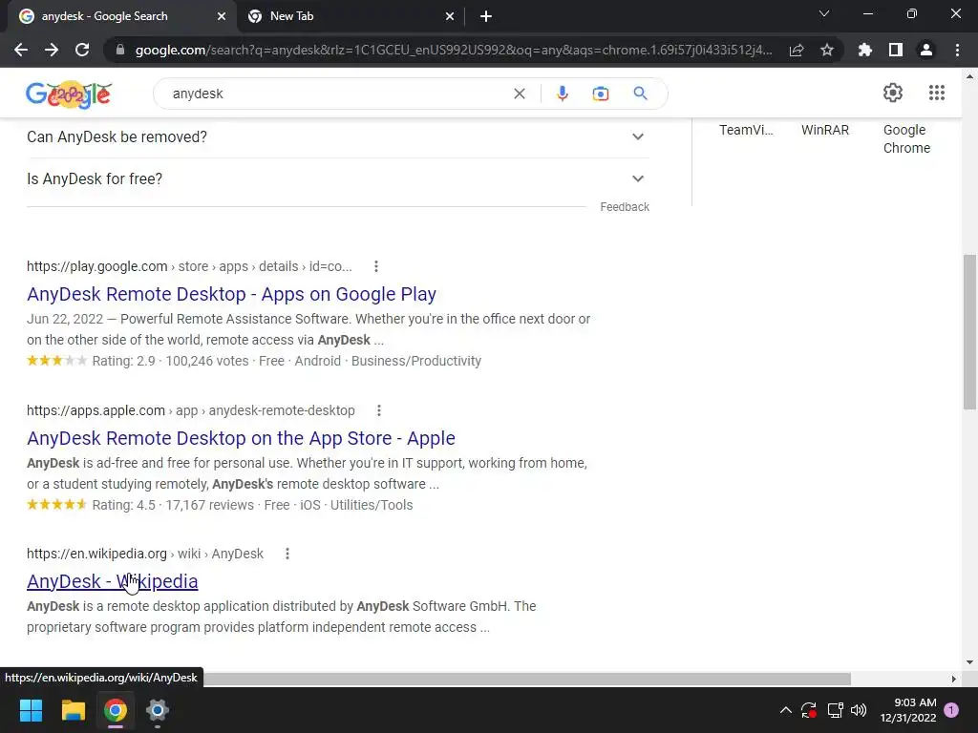Open options menu for Google Play result
The height and width of the screenshot is (733, 978).
click(376, 267)
